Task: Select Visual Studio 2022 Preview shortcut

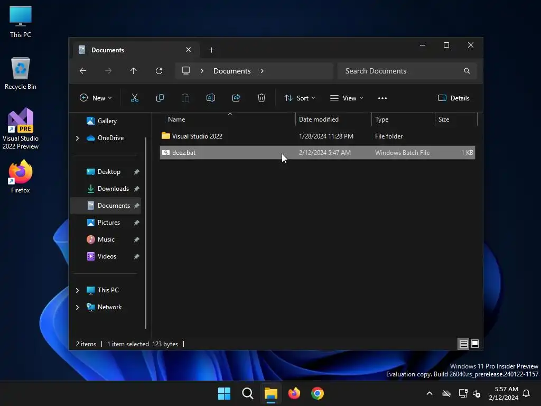Action: [x=21, y=128]
